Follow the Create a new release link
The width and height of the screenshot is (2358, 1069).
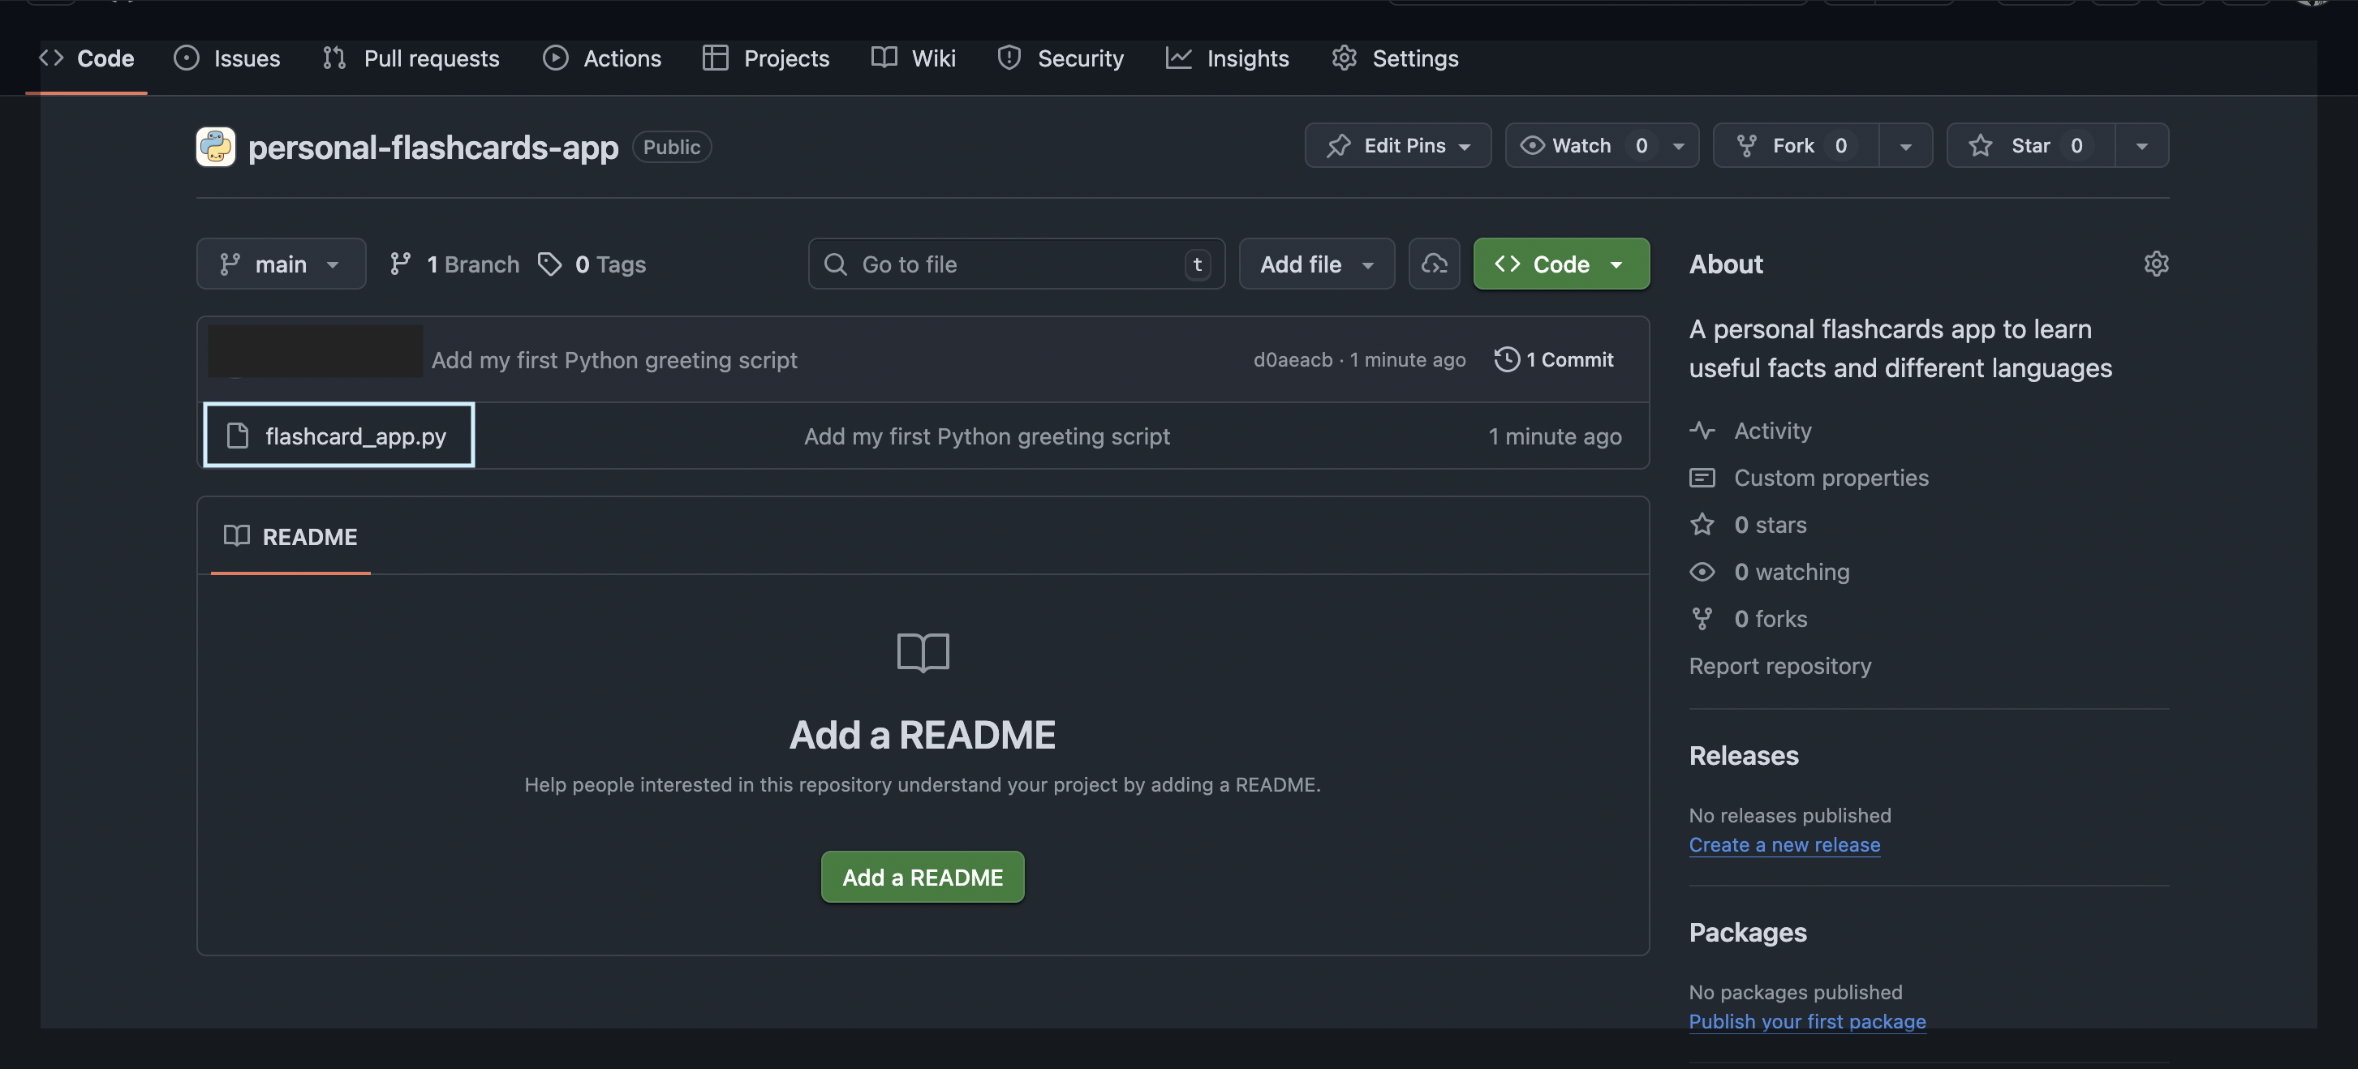(x=1784, y=845)
